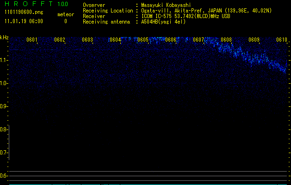Click the meteor count value 0
The height and width of the screenshot is (185, 291).
coord(66,21)
